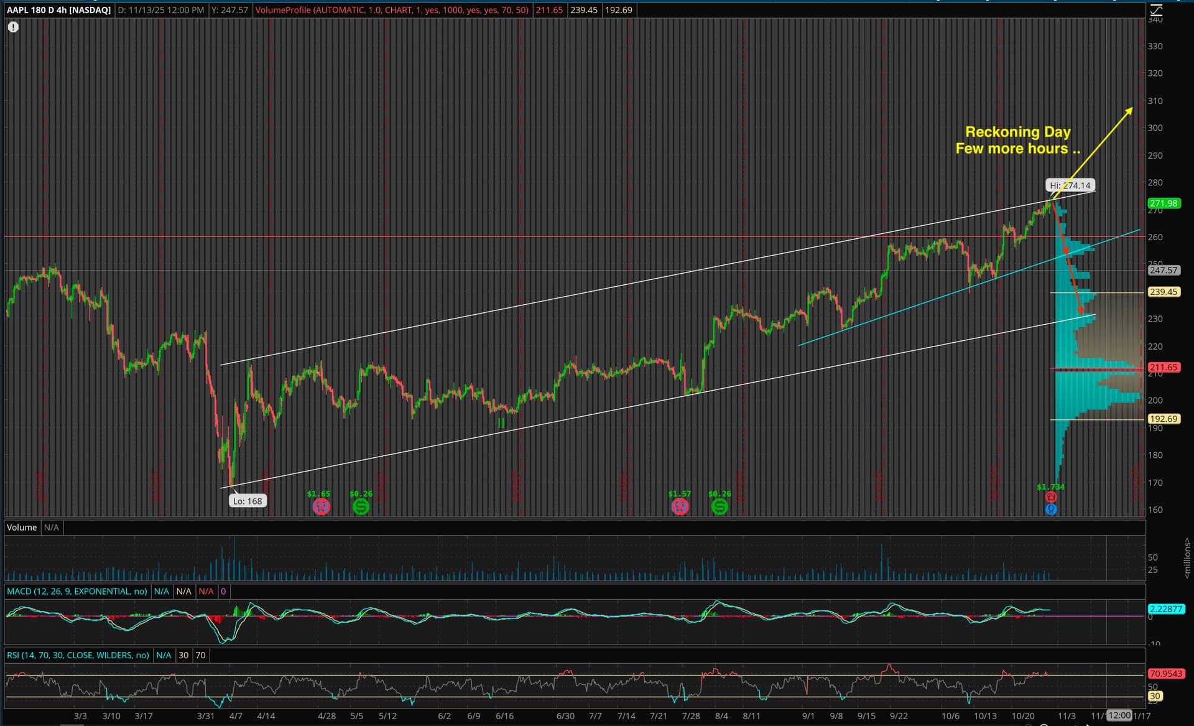Screen dimensions: 1194x726
Task: Click the $1.734 upcoming earnings icon
Action: pyautogui.click(x=1051, y=496)
